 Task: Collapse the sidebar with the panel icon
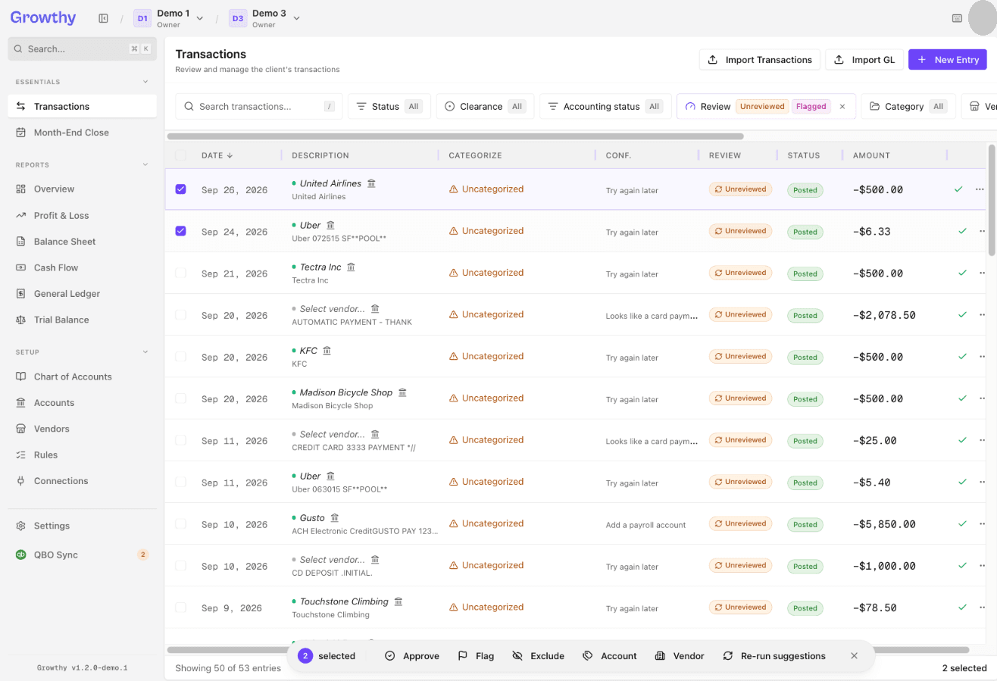click(x=103, y=18)
